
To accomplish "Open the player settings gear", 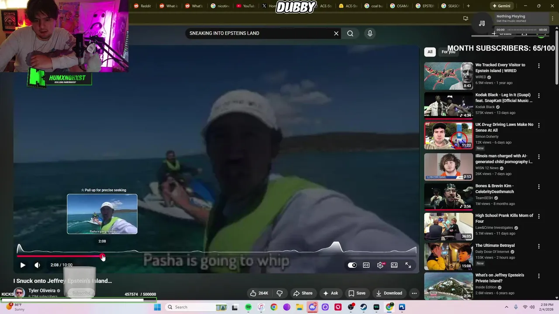I will (380, 265).
